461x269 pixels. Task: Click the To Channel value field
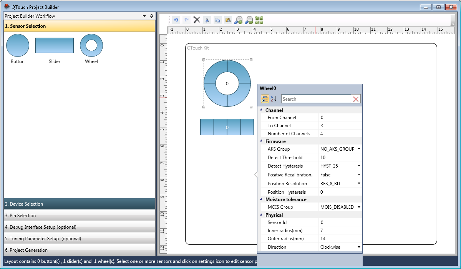pos(340,126)
